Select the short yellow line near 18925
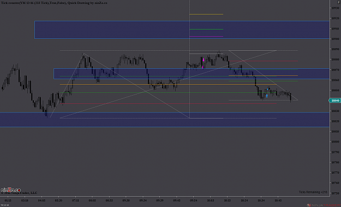 click(x=206, y=14)
